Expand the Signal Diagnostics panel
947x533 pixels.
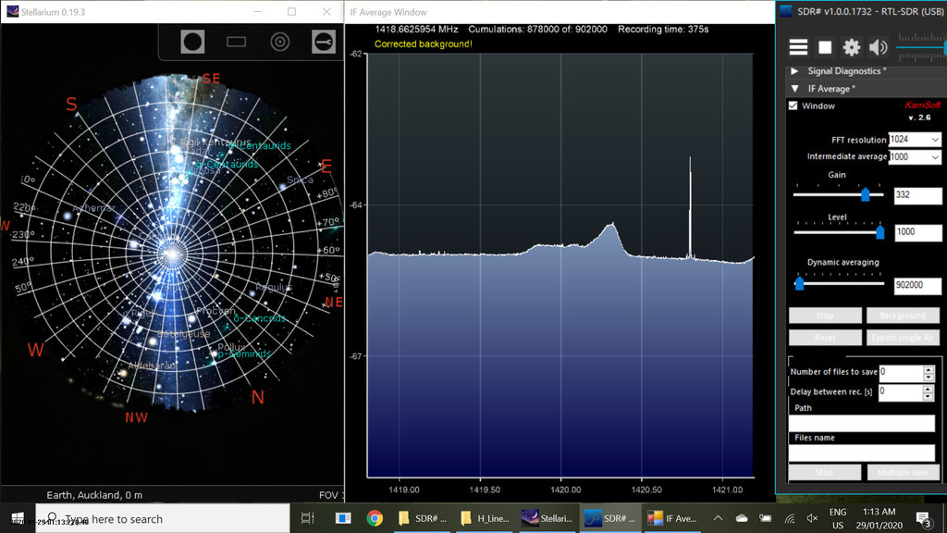(794, 71)
